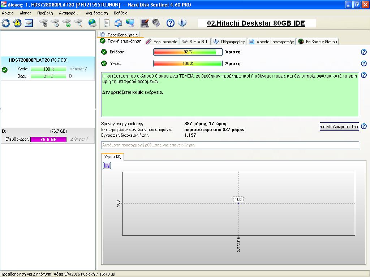The image size is (370, 277).
Task: Click the 897 μέρες, 17 ώρες value
Action: [x=205, y=124]
